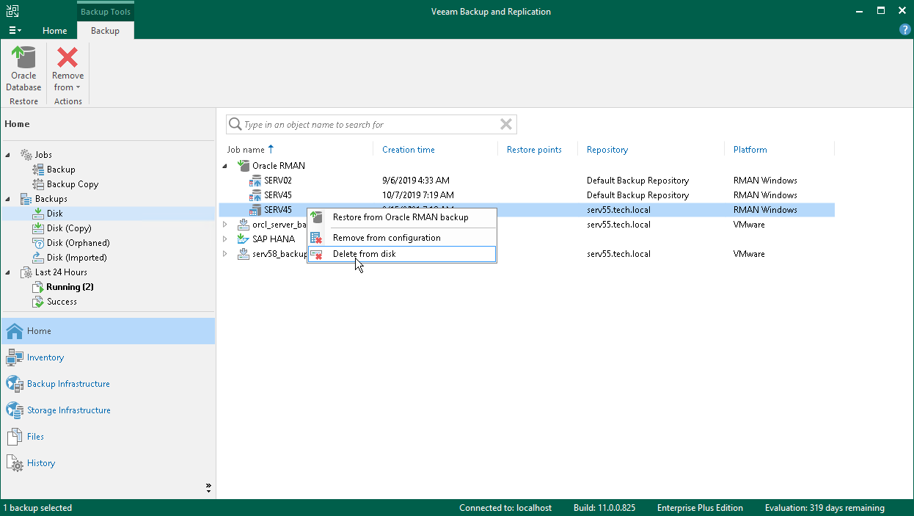
Task: Open the help question mark icon
Action: point(904,30)
